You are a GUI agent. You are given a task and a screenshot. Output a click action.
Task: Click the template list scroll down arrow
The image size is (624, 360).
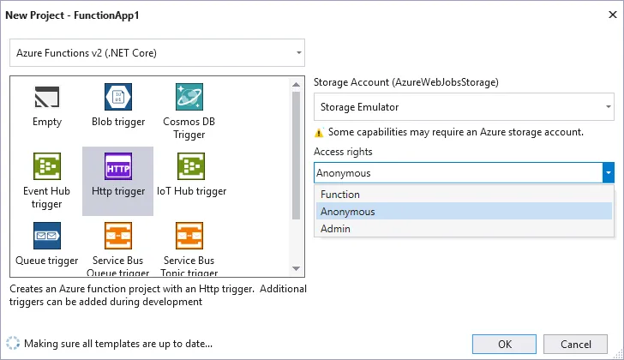(x=296, y=268)
